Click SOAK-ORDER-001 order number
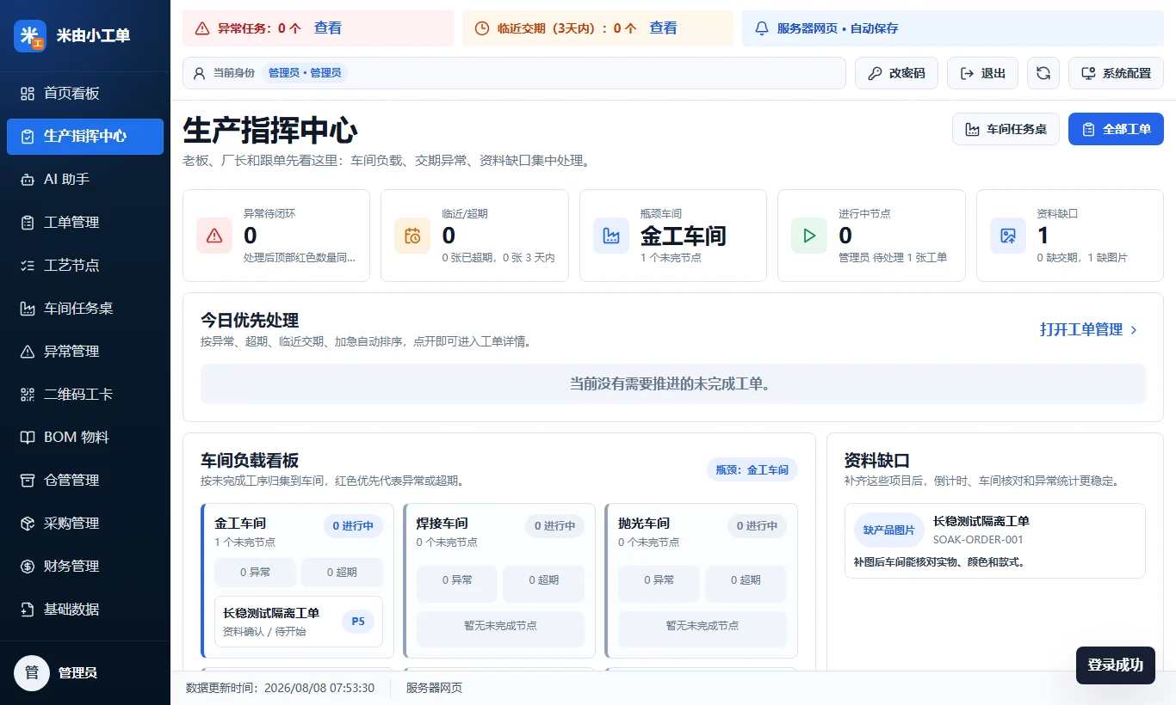Viewport: 1176px width, 705px height. pyautogui.click(x=978, y=540)
